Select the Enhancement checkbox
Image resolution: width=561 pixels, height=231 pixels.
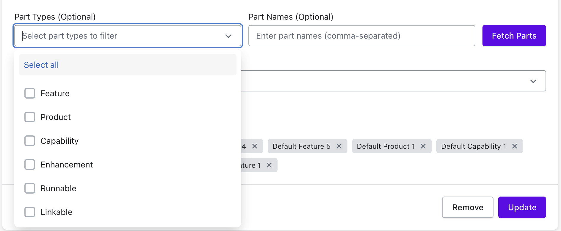click(30, 164)
